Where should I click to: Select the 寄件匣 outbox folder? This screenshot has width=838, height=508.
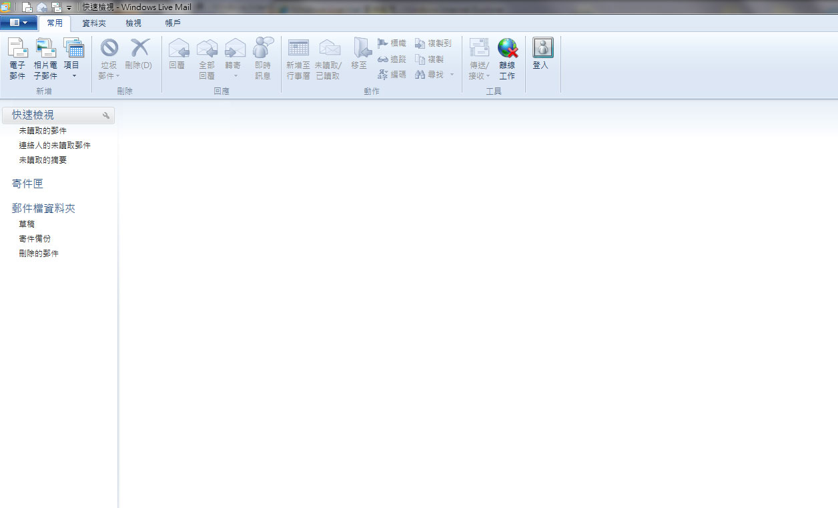pyautogui.click(x=27, y=184)
